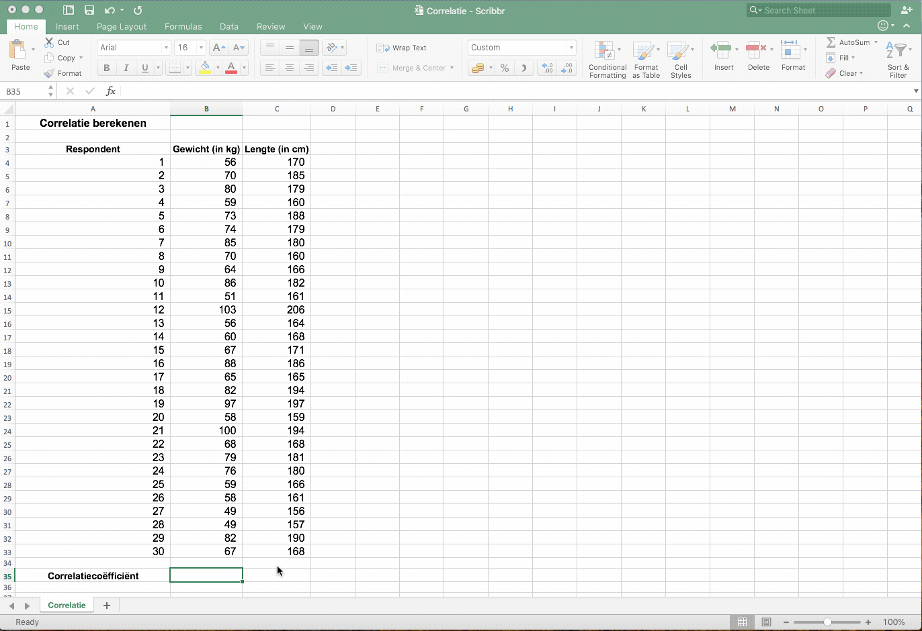Click the borders icon
The height and width of the screenshot is (631, 922).
(x=175, y=68)
